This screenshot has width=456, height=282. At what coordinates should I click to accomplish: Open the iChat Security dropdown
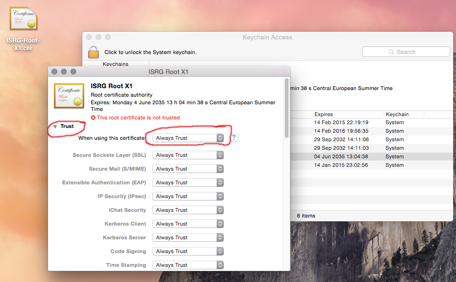[188, 210]
